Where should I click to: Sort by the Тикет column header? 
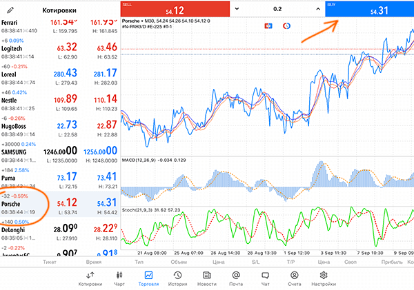[x=50, y=262]
